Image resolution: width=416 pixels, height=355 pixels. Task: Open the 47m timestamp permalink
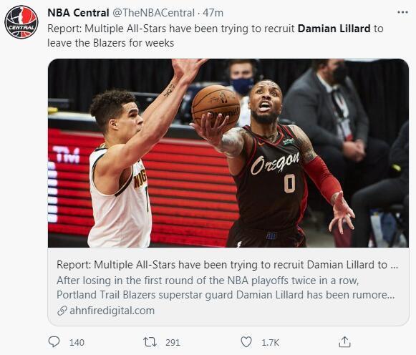tap(213, 13)
